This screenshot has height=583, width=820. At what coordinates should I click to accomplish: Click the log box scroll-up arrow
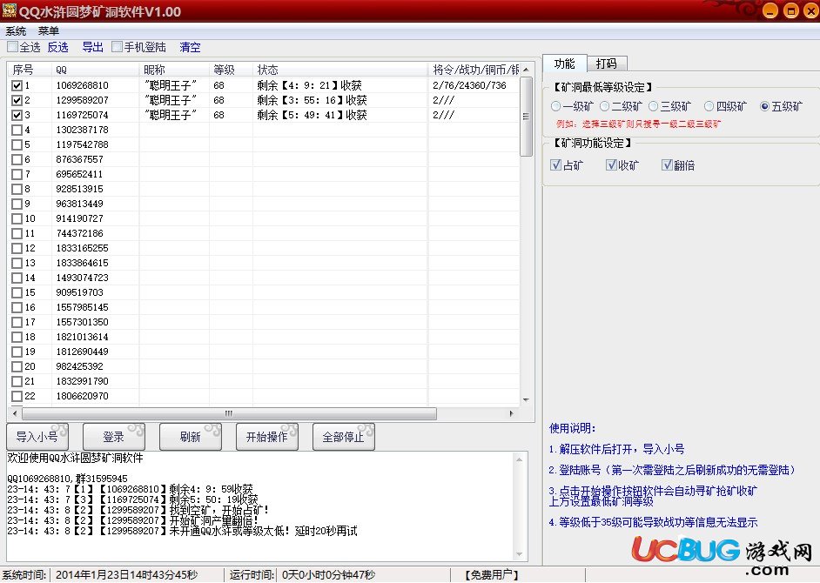[x=520, y=459]
